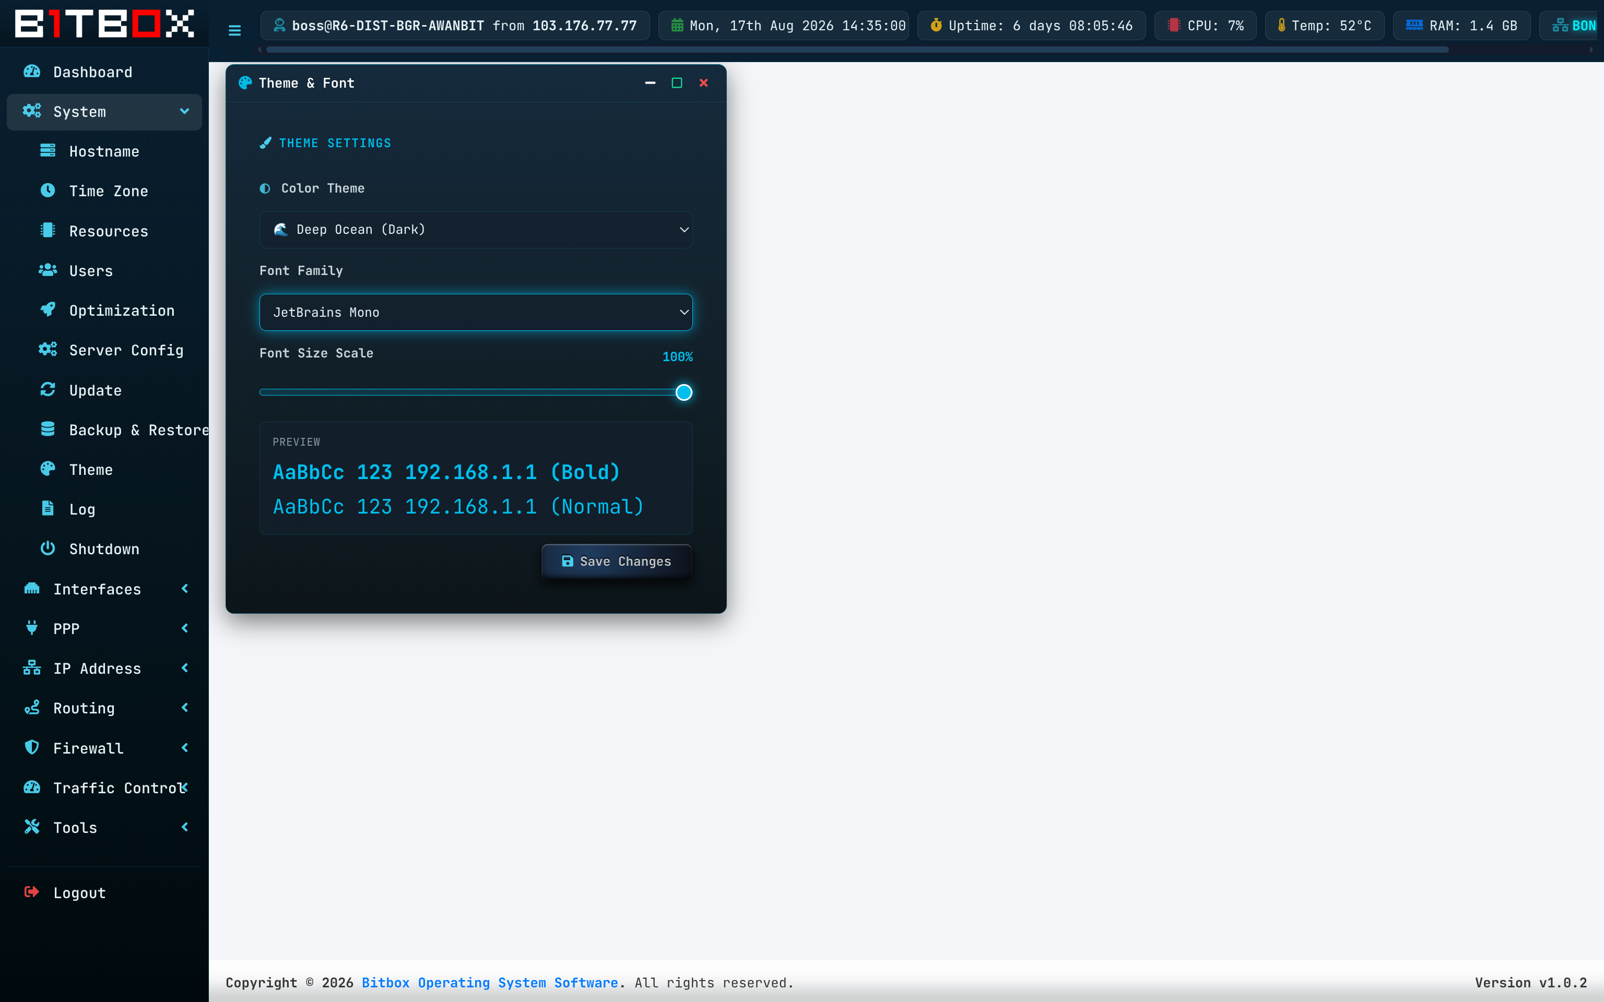Click the Tools wrench icon
The width and height of the screenshot is (1604, 1002).
coord(32,827)
